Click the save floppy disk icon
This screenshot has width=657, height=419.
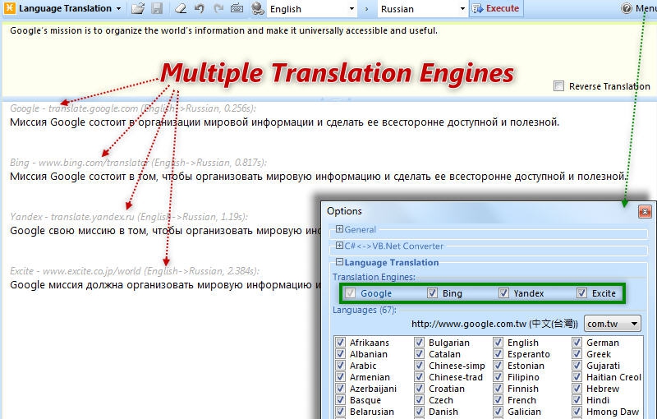pos(157,8)
